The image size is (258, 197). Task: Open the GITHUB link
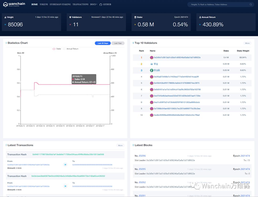(107, 5)
